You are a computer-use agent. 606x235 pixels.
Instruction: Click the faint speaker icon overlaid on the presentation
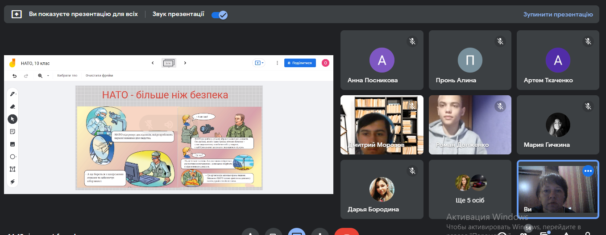(169, 124)
